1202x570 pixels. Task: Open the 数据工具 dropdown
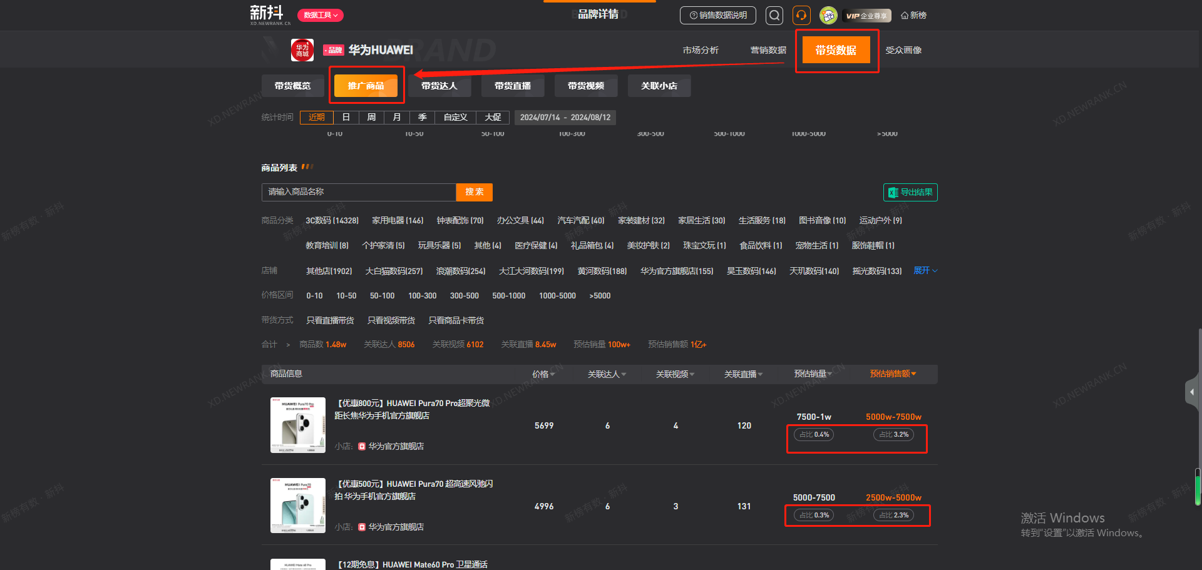pyautogui.click(x=321, y=15)
